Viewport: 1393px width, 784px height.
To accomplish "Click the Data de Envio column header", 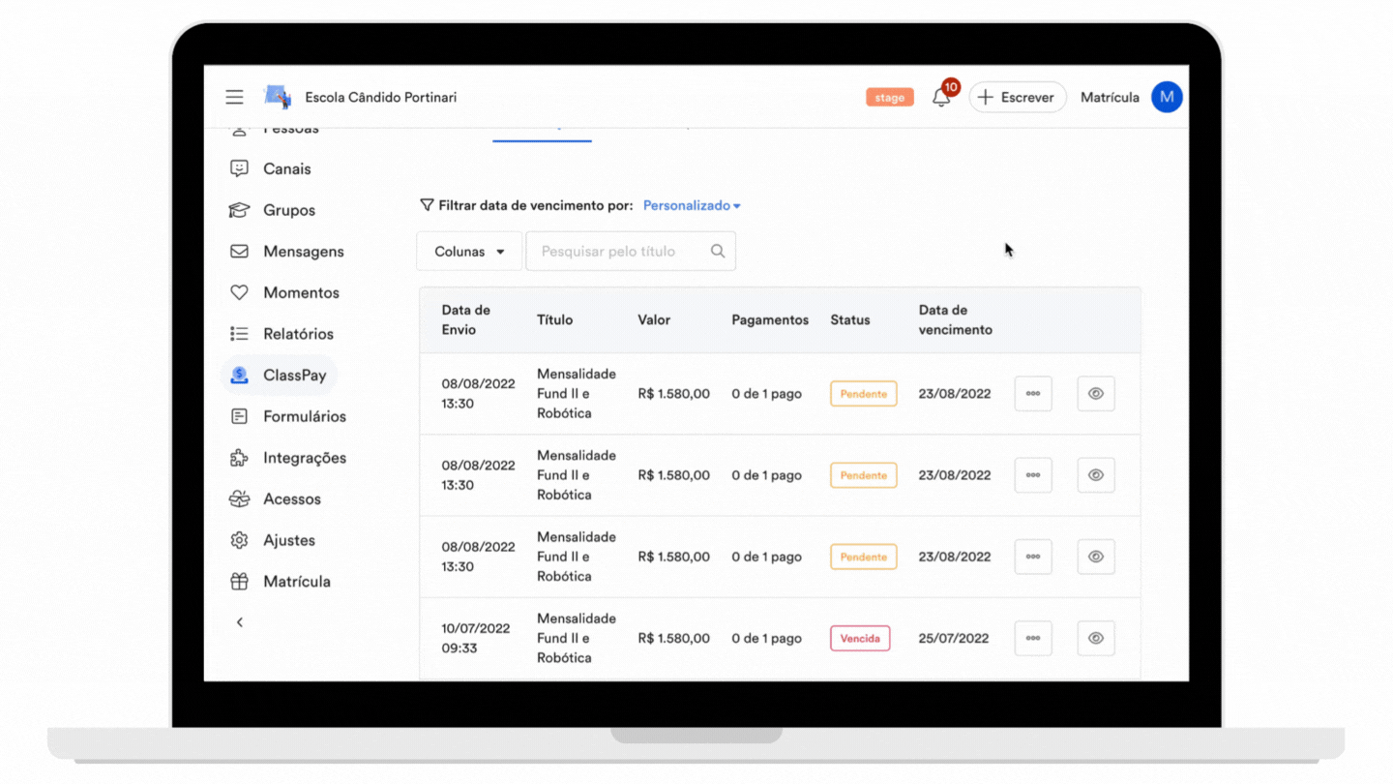I will coord(466,319).
